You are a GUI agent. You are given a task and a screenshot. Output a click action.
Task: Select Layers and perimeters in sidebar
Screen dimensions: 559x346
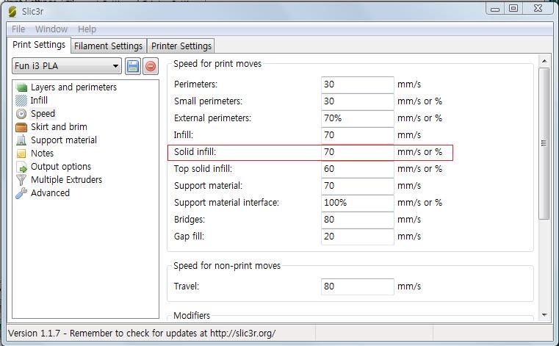tap(73, 87)
